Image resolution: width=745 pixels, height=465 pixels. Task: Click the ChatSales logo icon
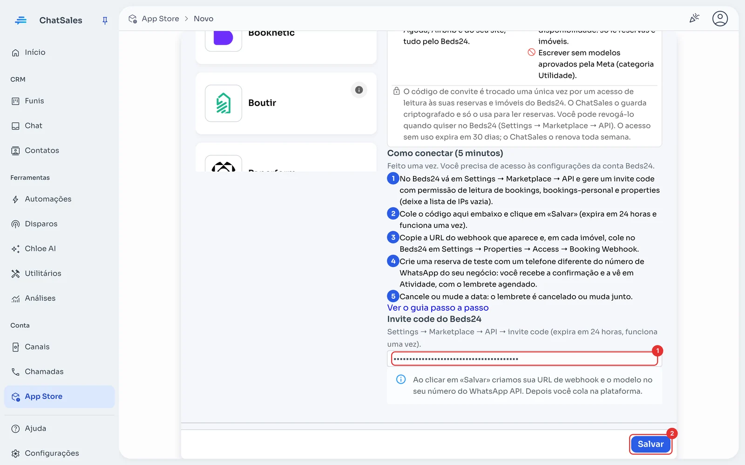[x=20, y=20]
